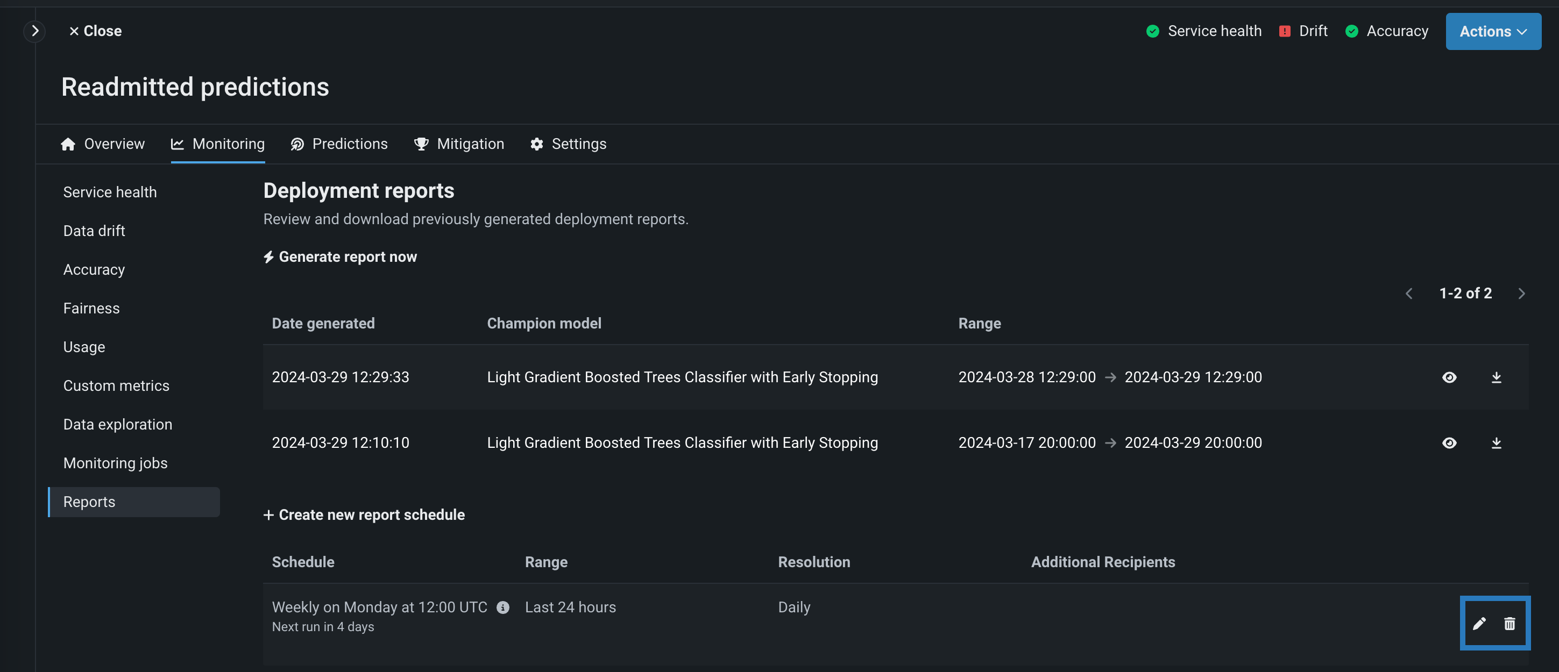Download the 12:29:33 generated report
Screen dimensions: 1559x672
coord(1496,377)
